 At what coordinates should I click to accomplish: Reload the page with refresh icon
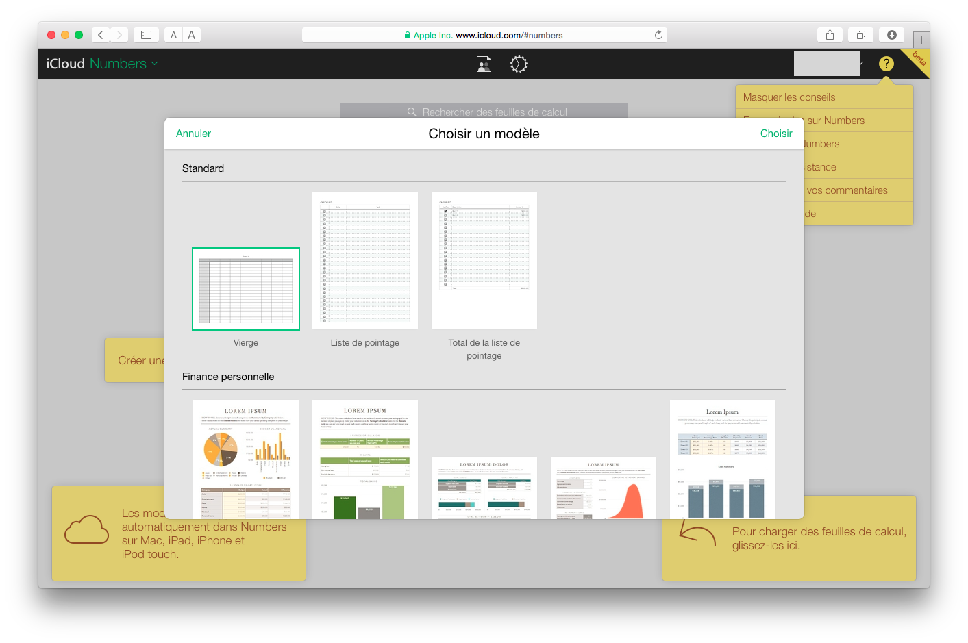click(658, 35)
